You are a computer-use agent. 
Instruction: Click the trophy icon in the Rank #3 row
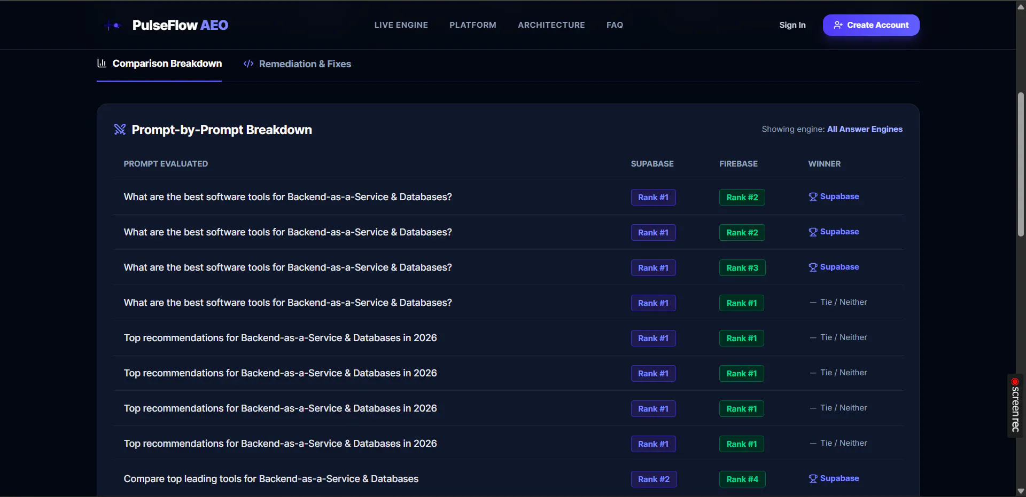coord(813,267)
